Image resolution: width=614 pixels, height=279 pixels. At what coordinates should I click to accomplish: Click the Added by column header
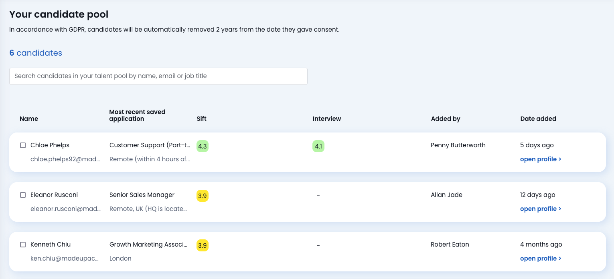446,119
